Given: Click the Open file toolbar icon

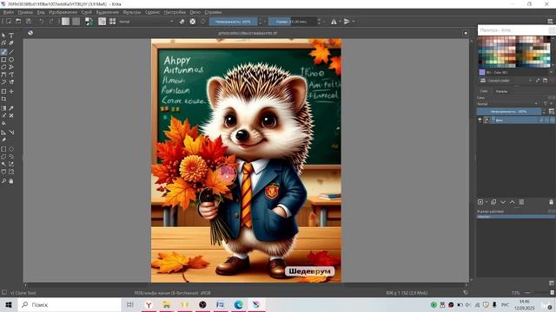Looking at the screenshot, I should (x=18, y=22).
